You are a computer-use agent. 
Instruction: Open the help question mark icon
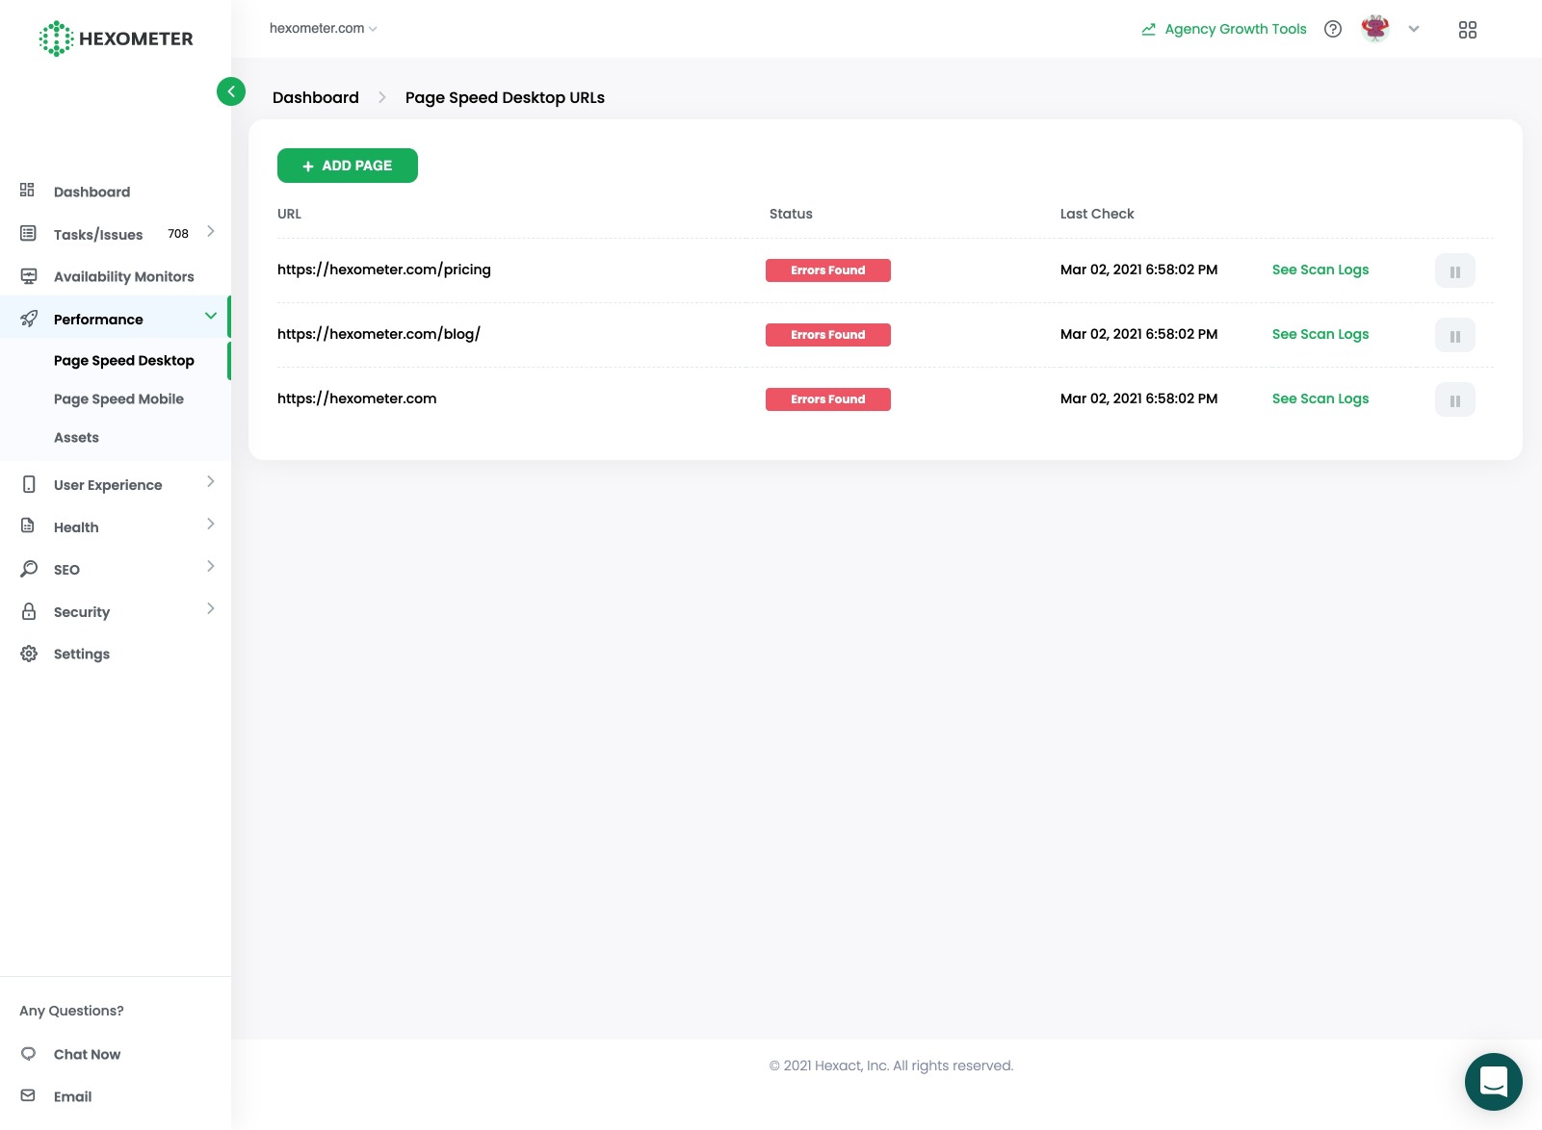[x=1333, y=29]
